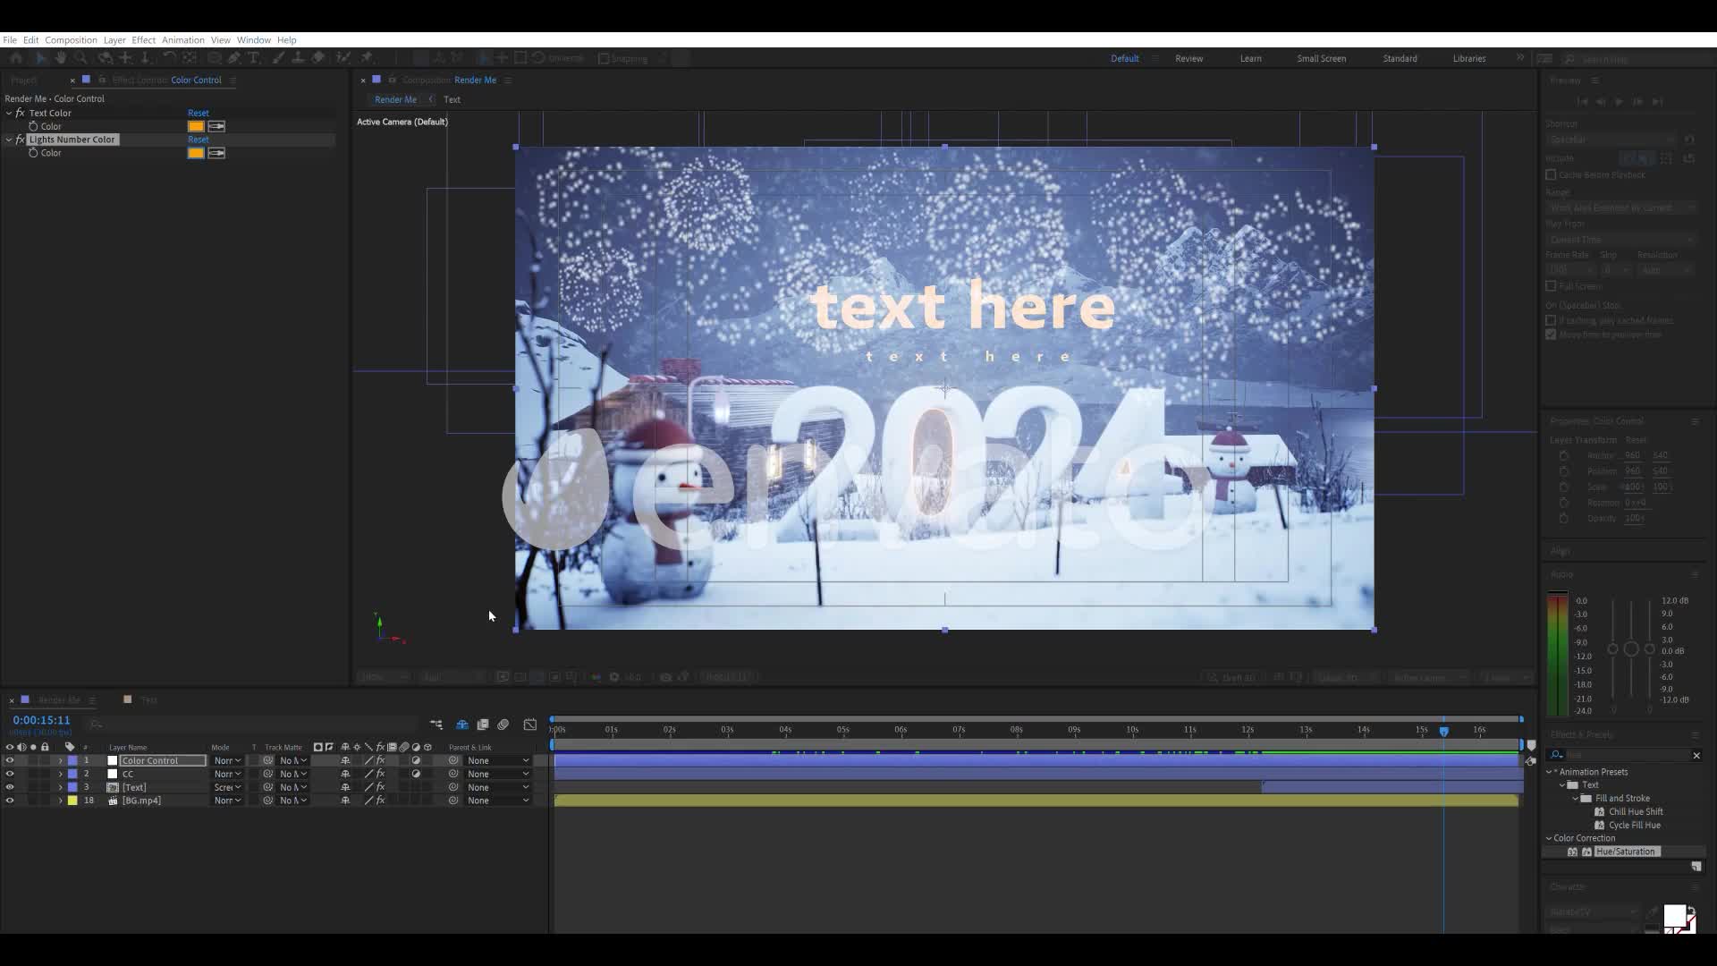Hide the [BG.mp4] layer with its eye icon
This screenshot has width=1717, height=966.
pos(10,801)
